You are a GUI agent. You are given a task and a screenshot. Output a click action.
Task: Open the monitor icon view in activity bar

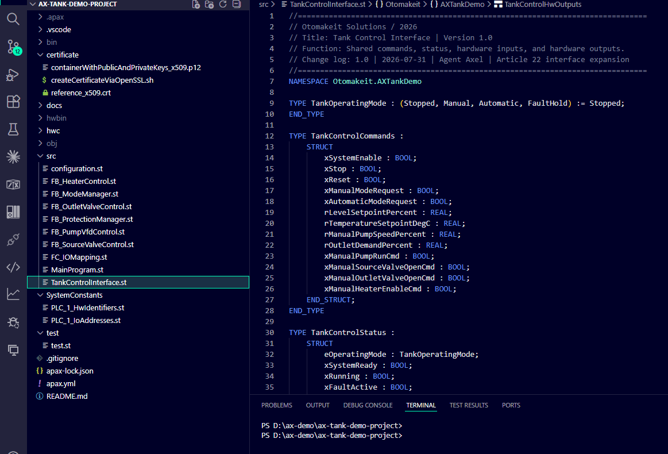(13, 350)
